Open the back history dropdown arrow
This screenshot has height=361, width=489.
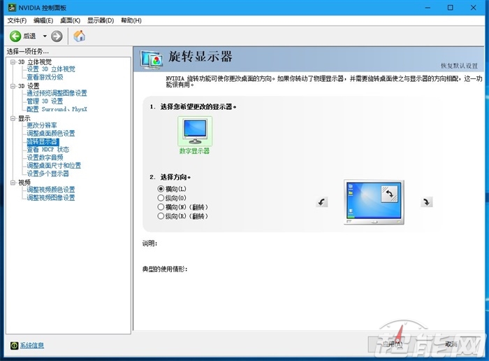45,36
